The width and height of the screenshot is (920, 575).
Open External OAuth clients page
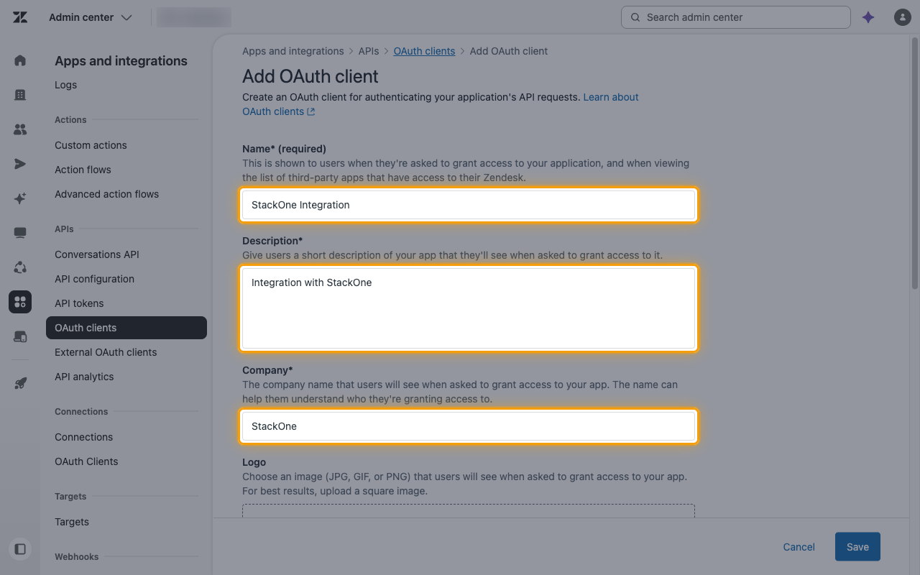tap(106, 352)
